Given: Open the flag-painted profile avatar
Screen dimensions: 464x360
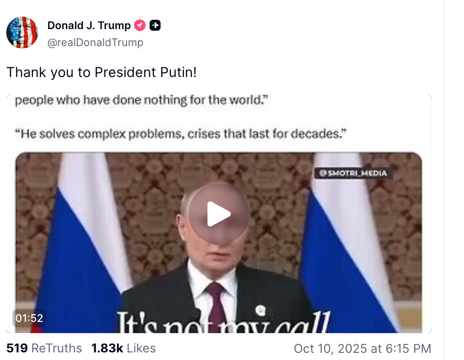Looking at the screenshot, I should (x=22, y=33).
